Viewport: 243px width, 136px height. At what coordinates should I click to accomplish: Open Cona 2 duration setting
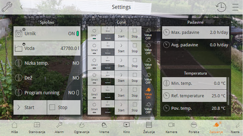coord(107,47)
